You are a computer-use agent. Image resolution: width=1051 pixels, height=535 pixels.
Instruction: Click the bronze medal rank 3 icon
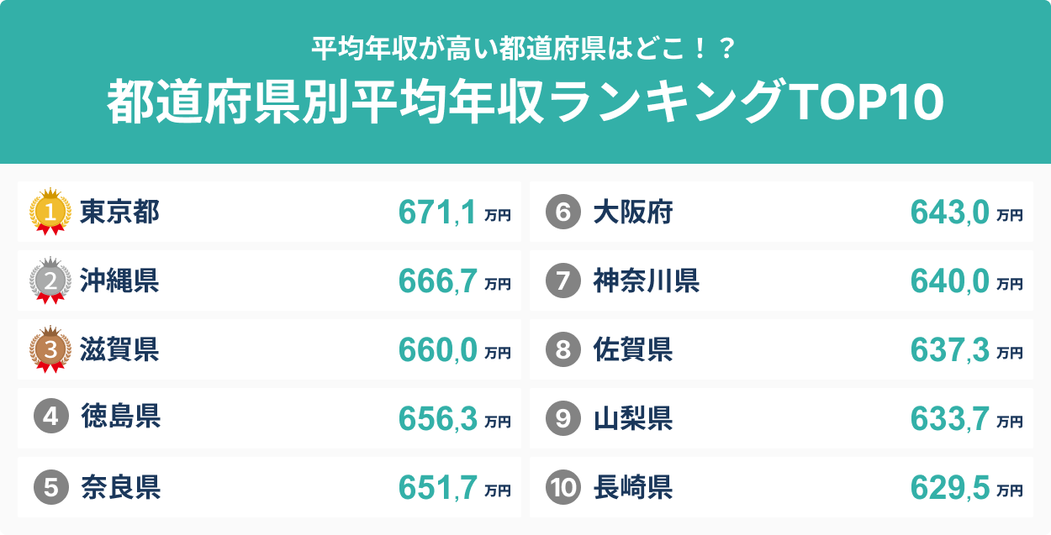[50, 349]
